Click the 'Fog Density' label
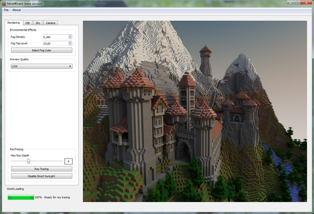 click(18, 37)
